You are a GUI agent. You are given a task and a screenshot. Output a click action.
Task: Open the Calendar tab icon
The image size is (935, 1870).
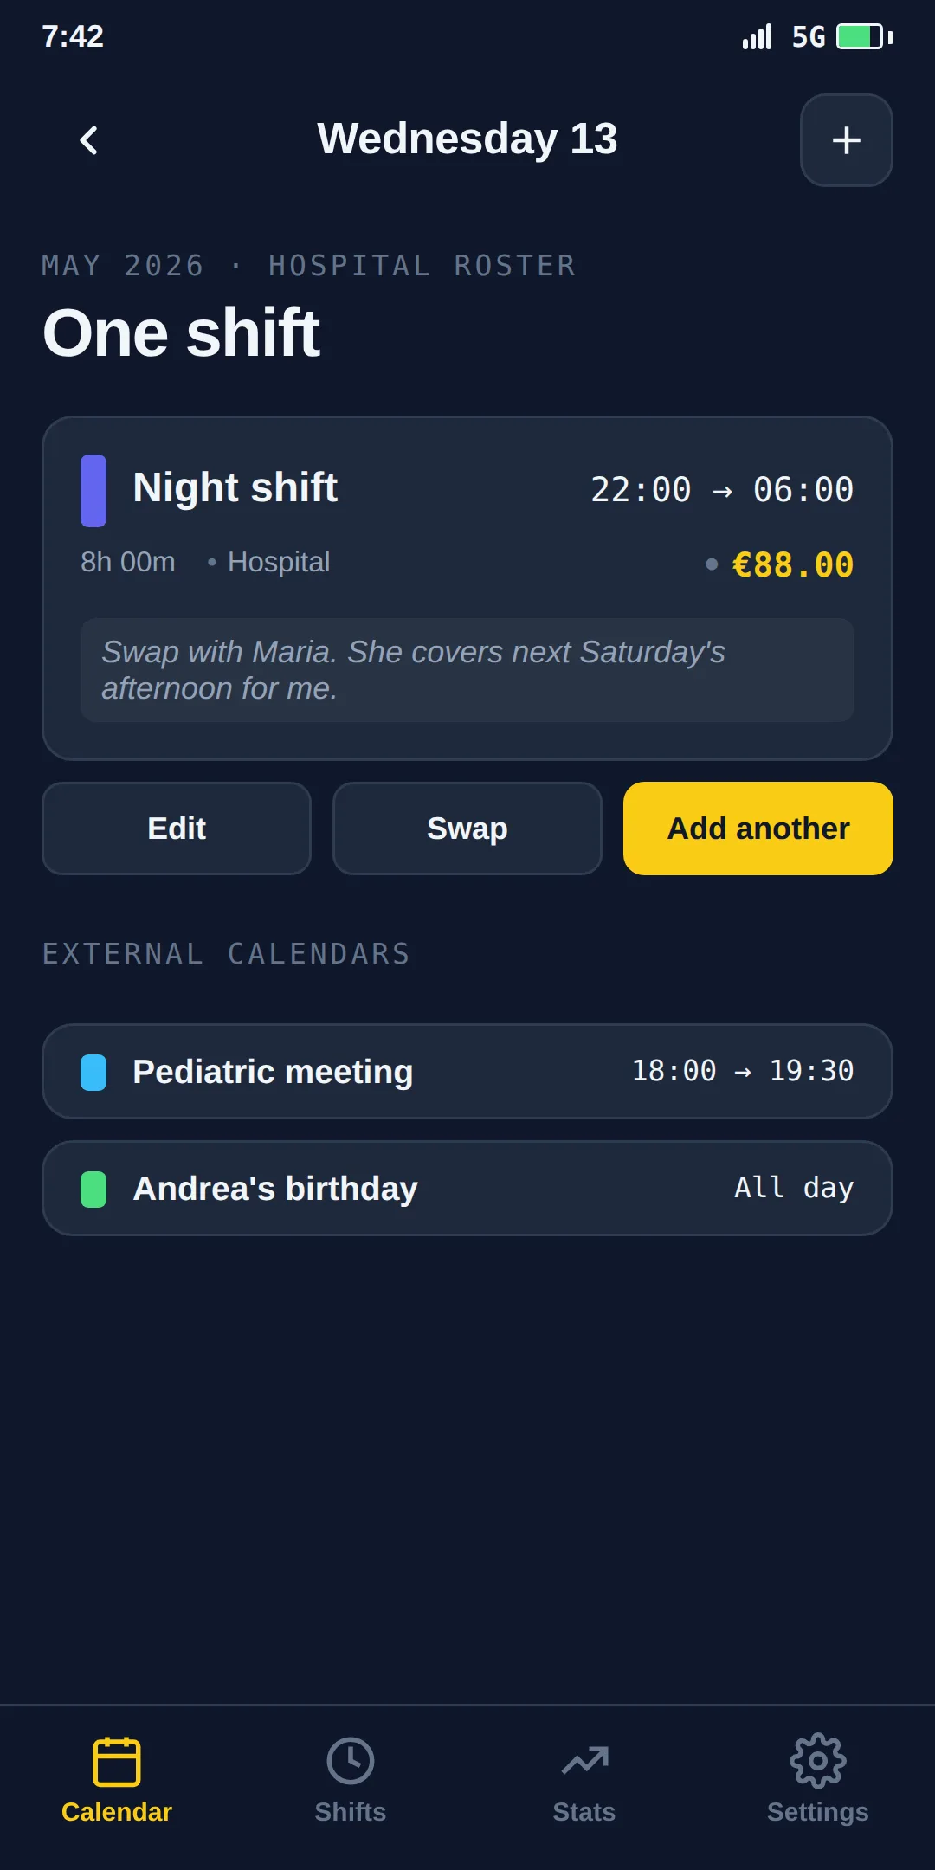(117, 1761)
